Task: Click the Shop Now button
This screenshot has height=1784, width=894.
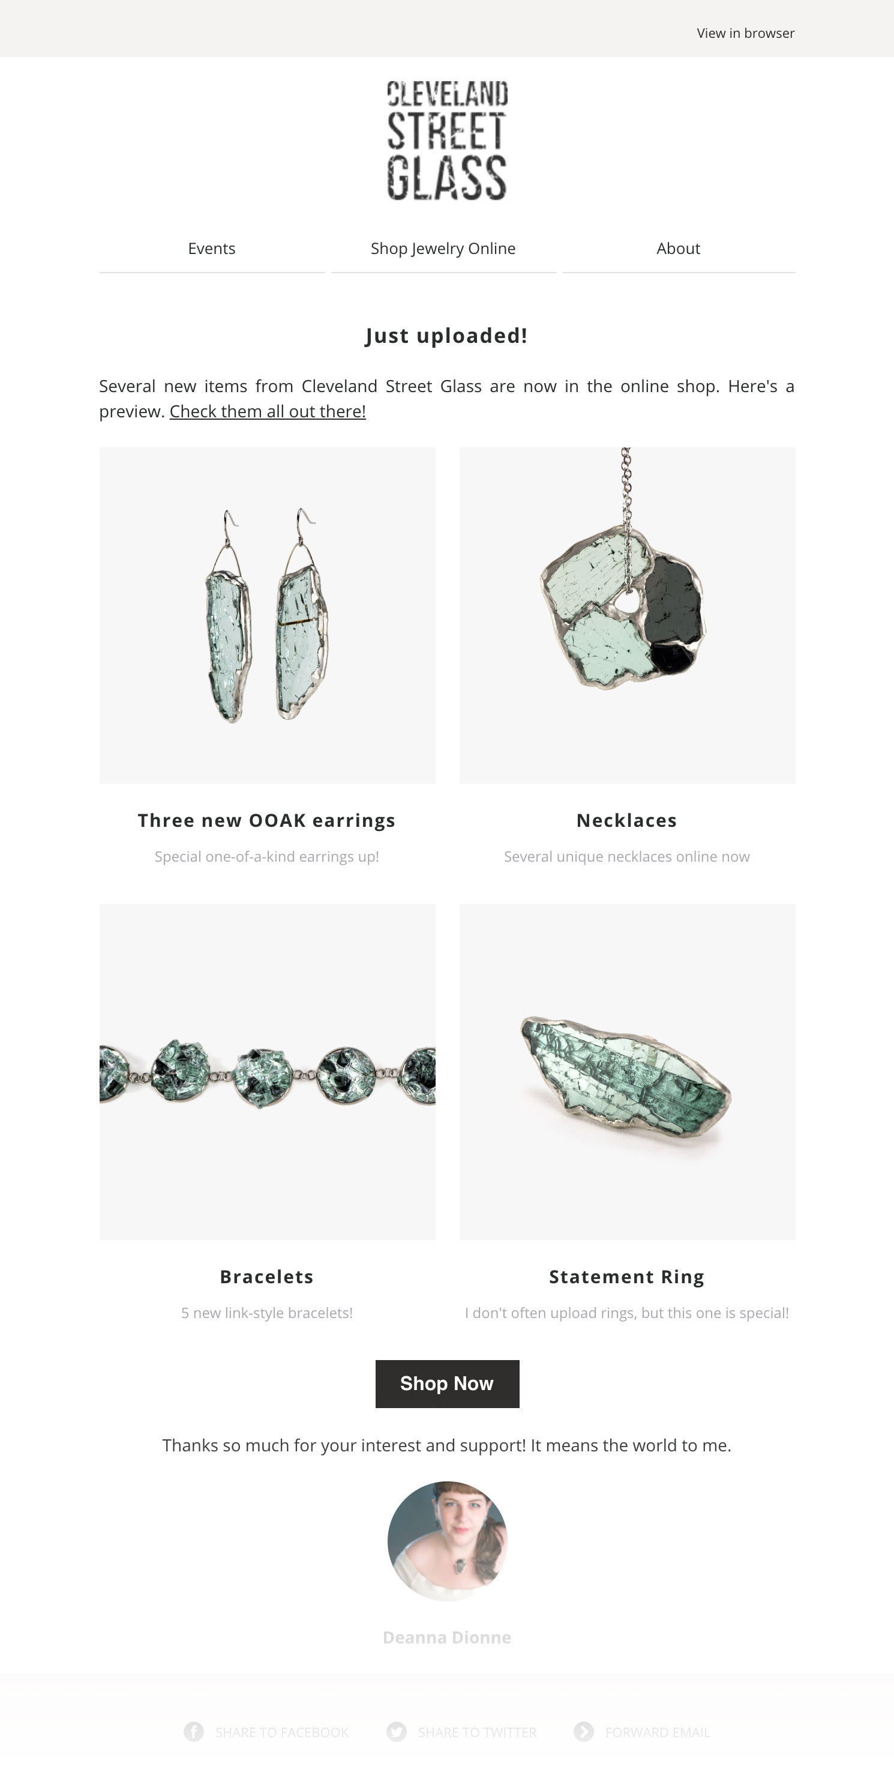Action: (x=447, y=1383)
